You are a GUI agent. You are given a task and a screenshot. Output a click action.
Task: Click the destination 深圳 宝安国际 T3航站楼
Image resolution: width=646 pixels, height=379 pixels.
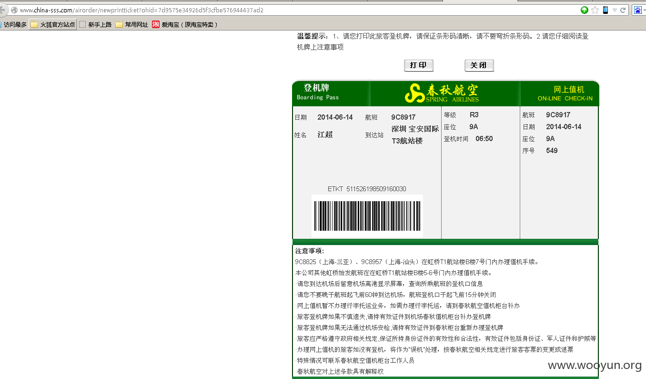click(x=415, y=135)
